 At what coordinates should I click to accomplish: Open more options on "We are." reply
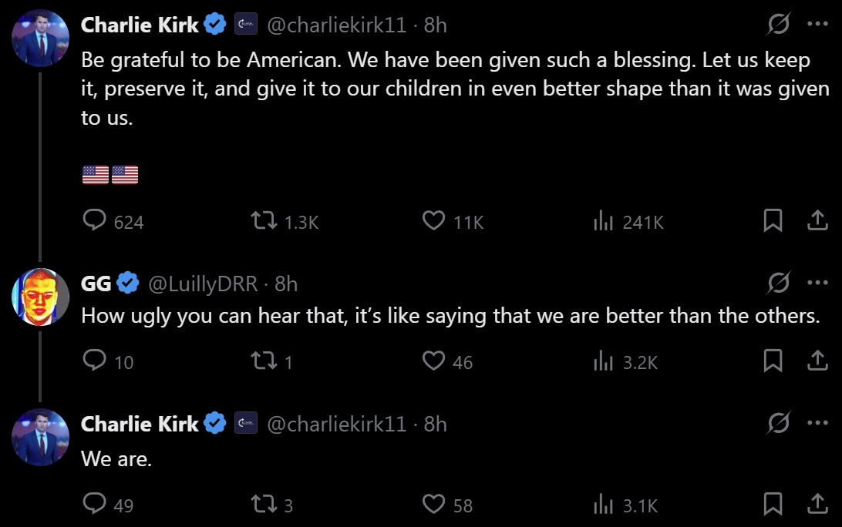coord(817,424)
